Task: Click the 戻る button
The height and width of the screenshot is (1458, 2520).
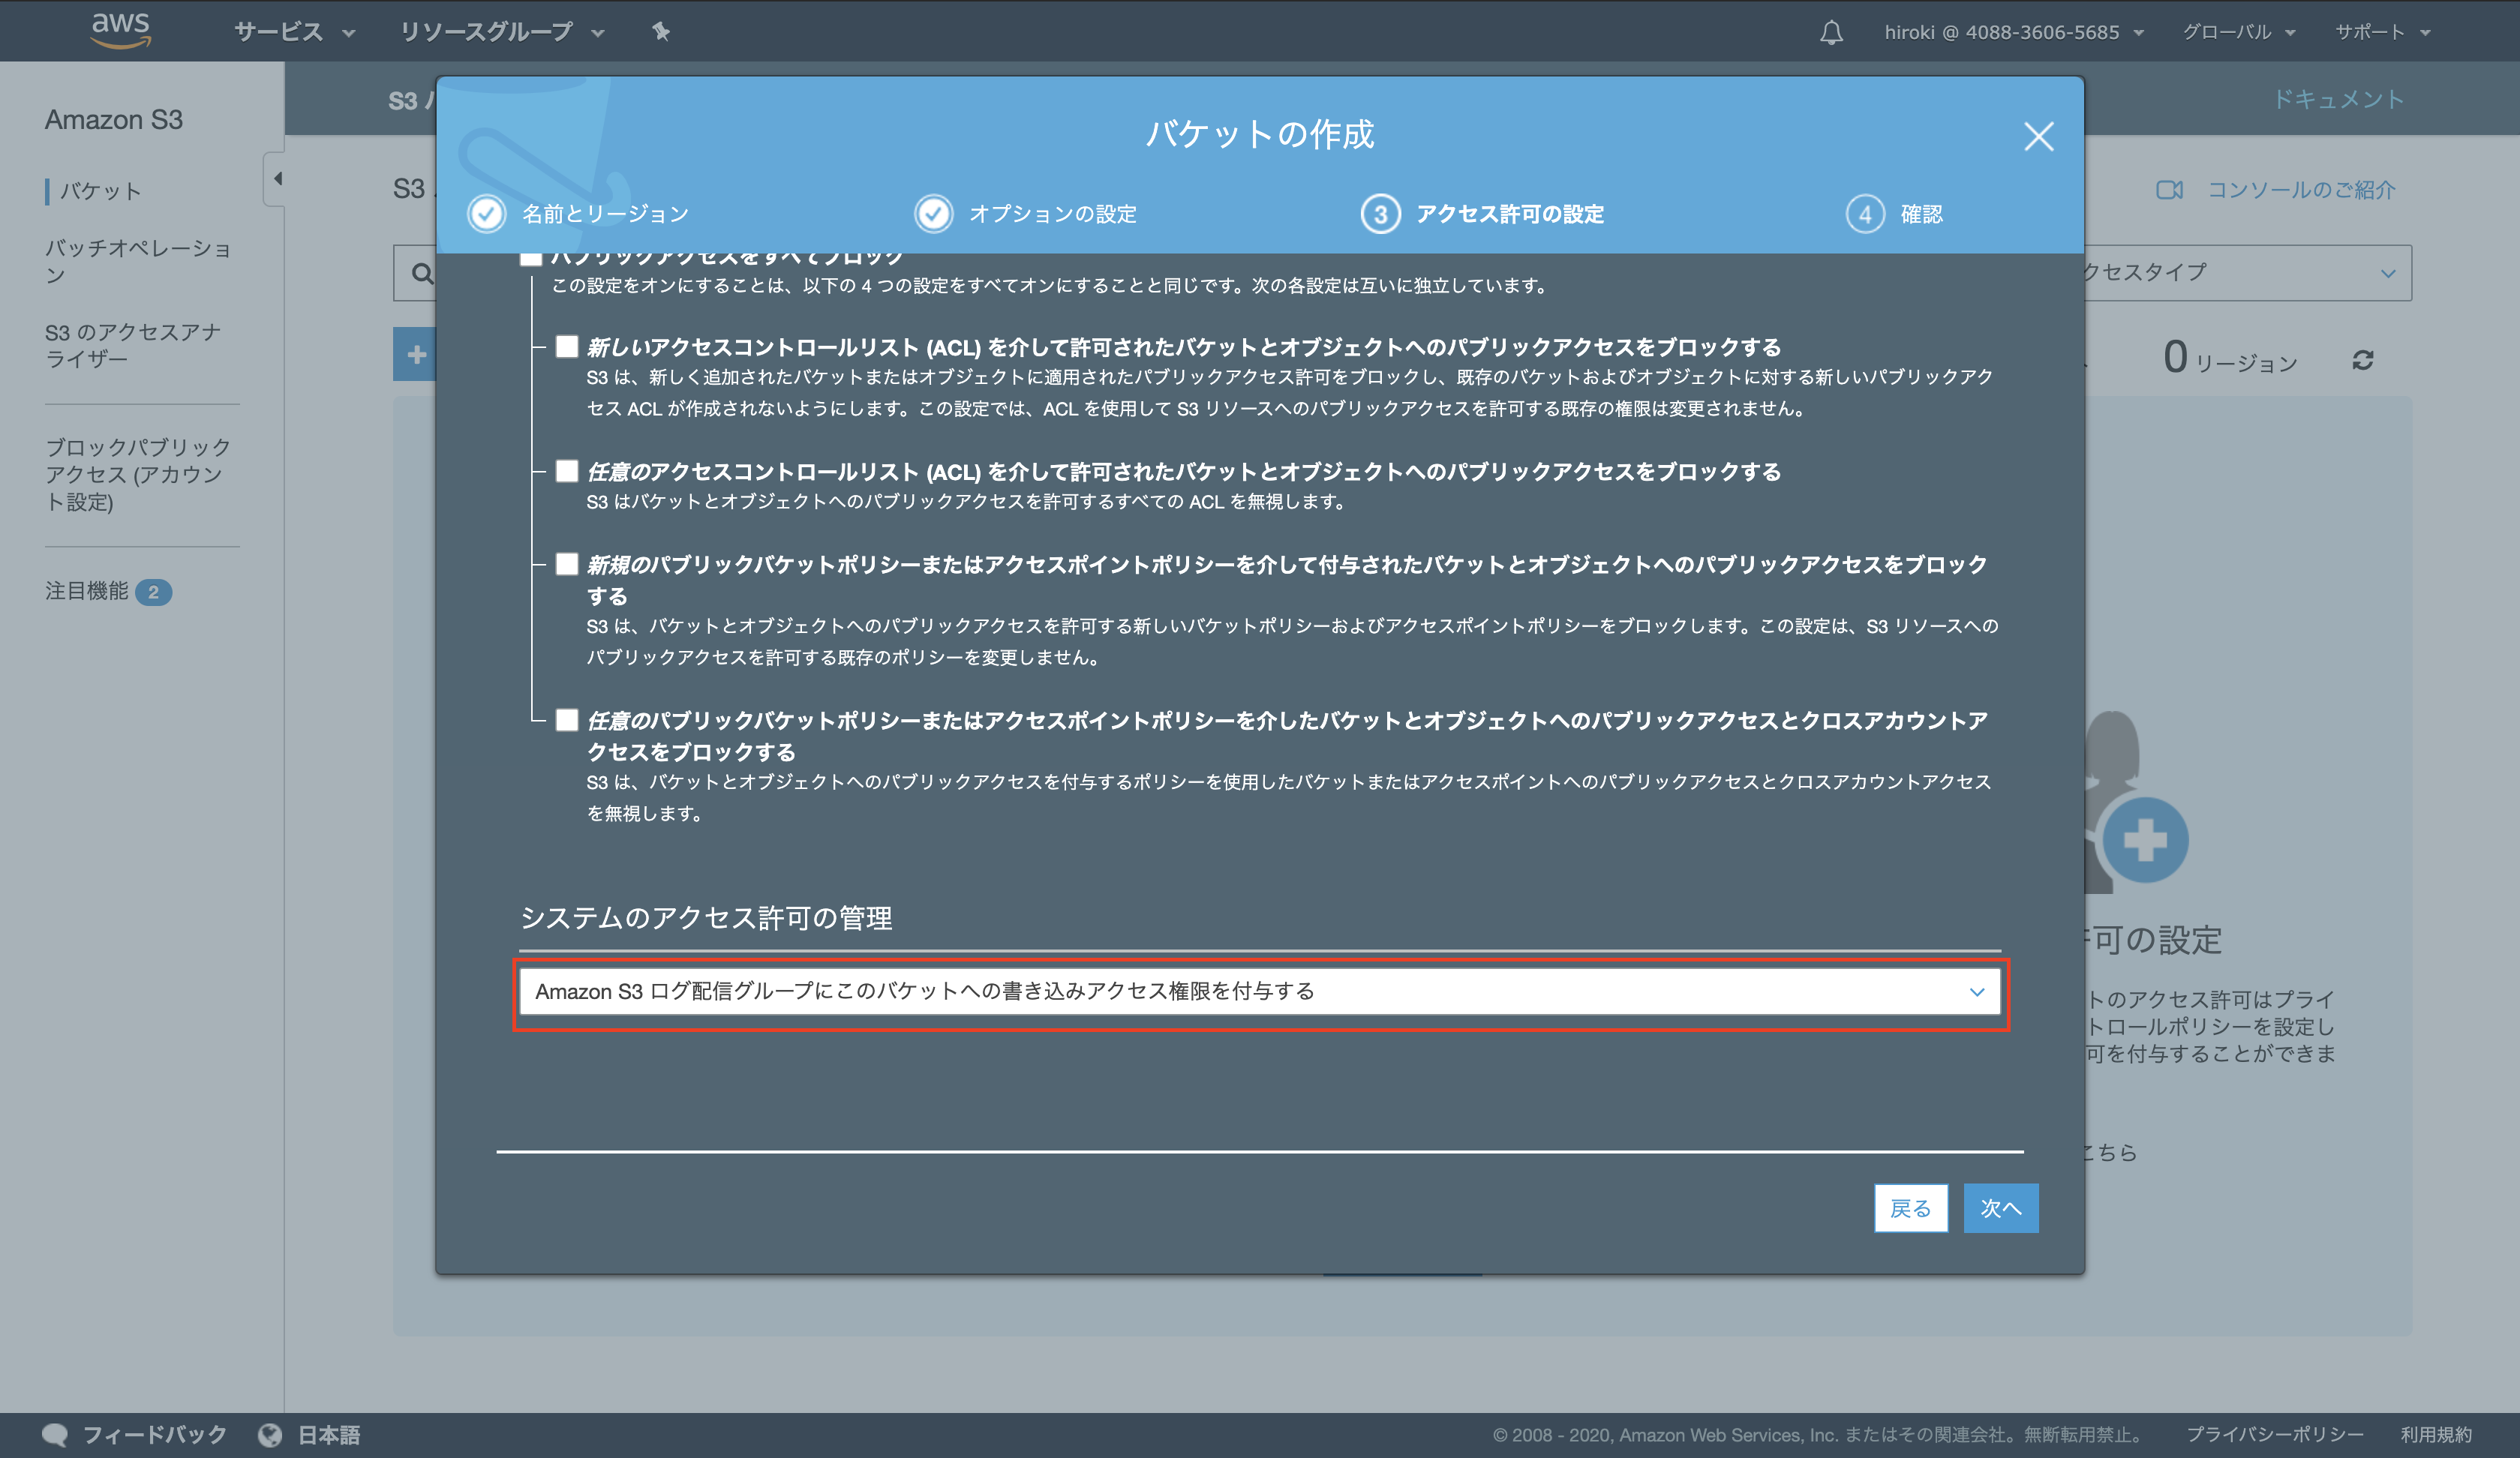Action: (1910, 1208)
